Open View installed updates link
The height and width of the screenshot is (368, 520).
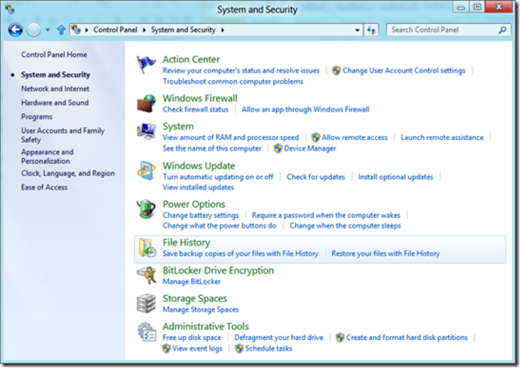(x=198, y=188)
